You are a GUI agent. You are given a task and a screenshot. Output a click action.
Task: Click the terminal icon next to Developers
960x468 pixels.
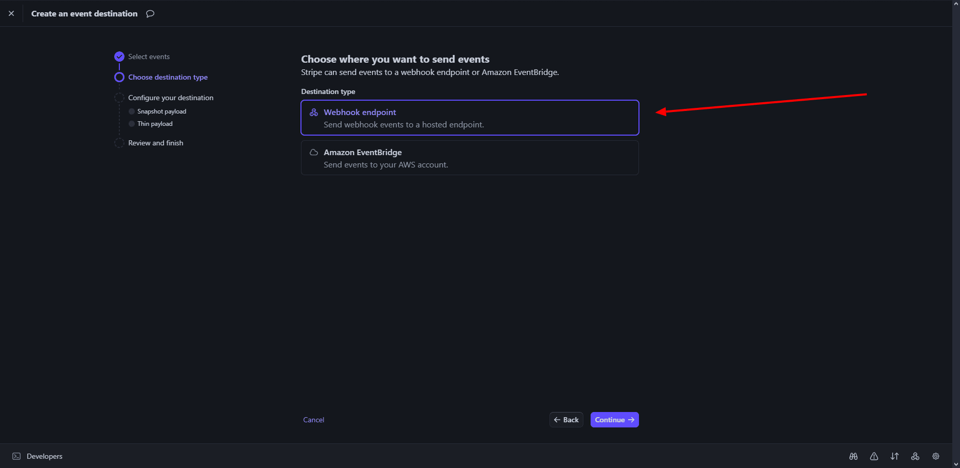[16, 456]
